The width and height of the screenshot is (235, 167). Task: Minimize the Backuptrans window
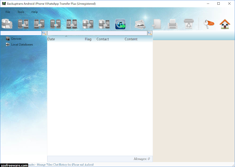pyautogui.click(x=208, y=4)
